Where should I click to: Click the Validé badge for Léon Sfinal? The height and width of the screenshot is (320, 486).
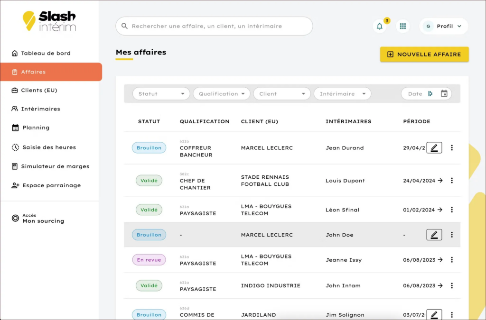[149, 210]
